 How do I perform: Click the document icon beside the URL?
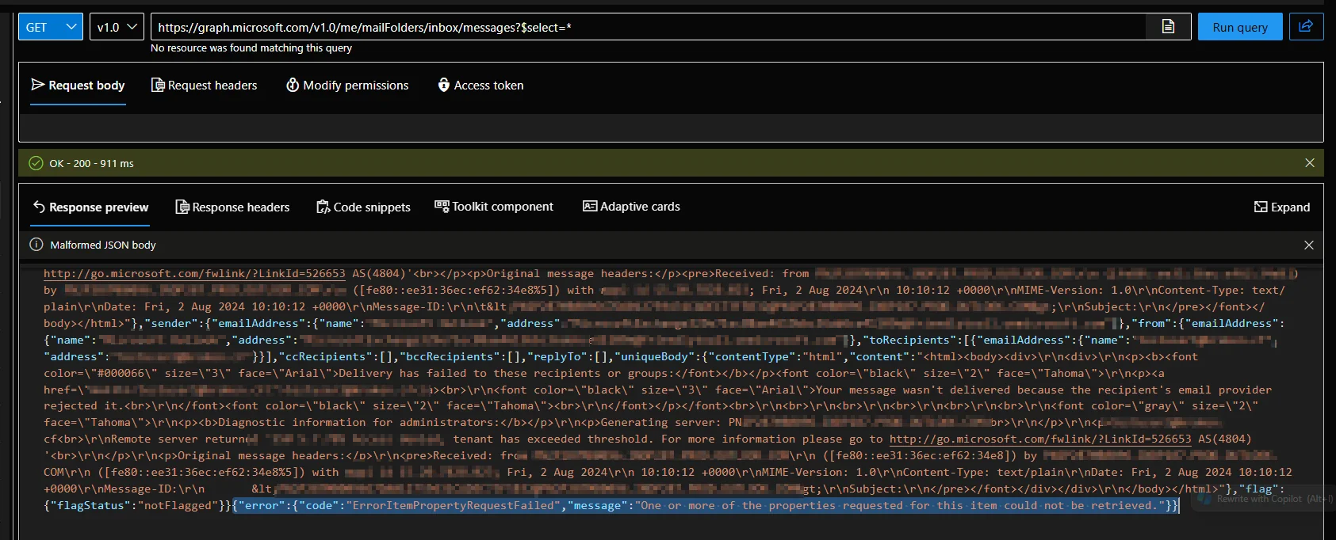tap(1168, 27)
